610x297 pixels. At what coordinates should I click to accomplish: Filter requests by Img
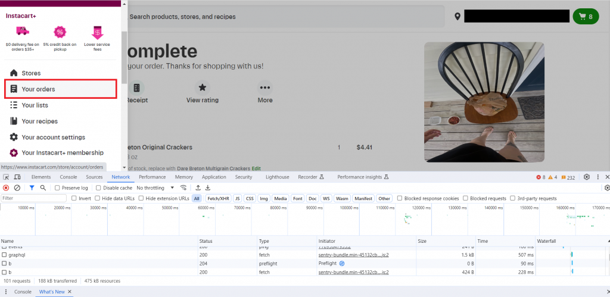pos(264,198)
